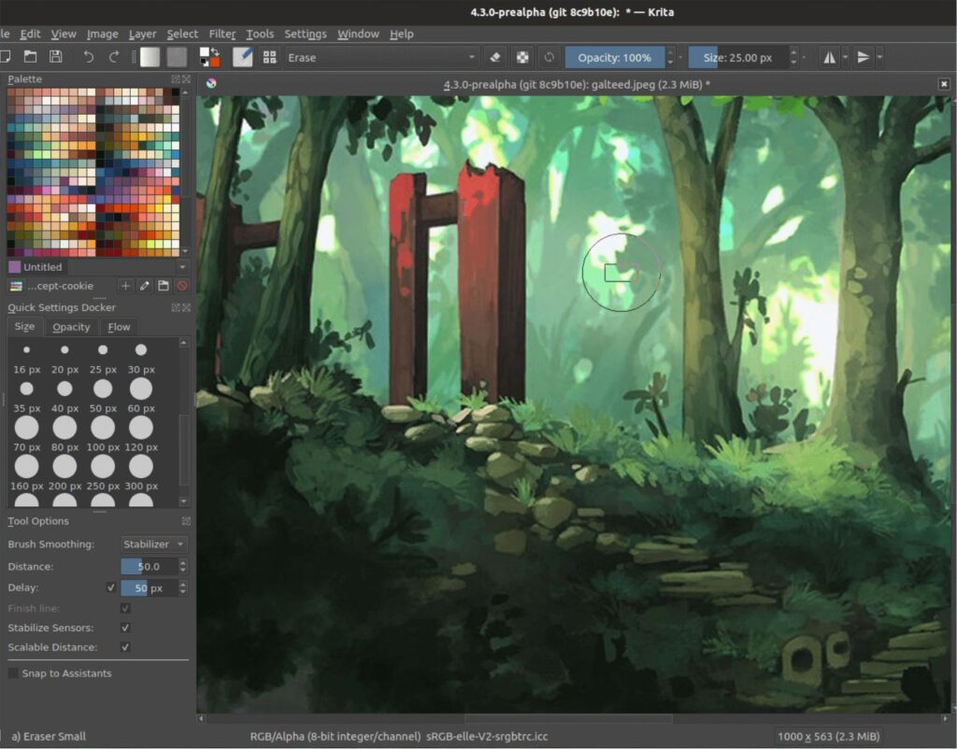Open the fill gradients icon
This screenshot has height=749, width=957.
tap(150, 57)
